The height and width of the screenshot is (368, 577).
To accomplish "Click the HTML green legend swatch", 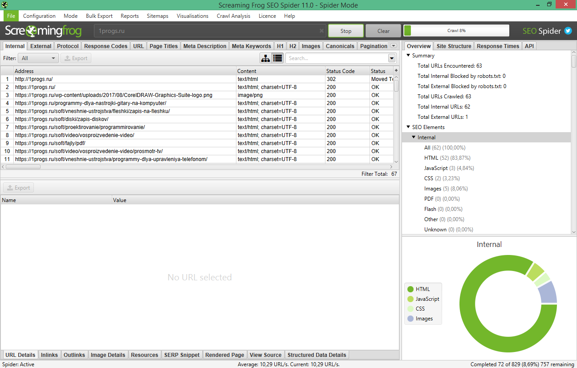I will [x=410, y=289].
